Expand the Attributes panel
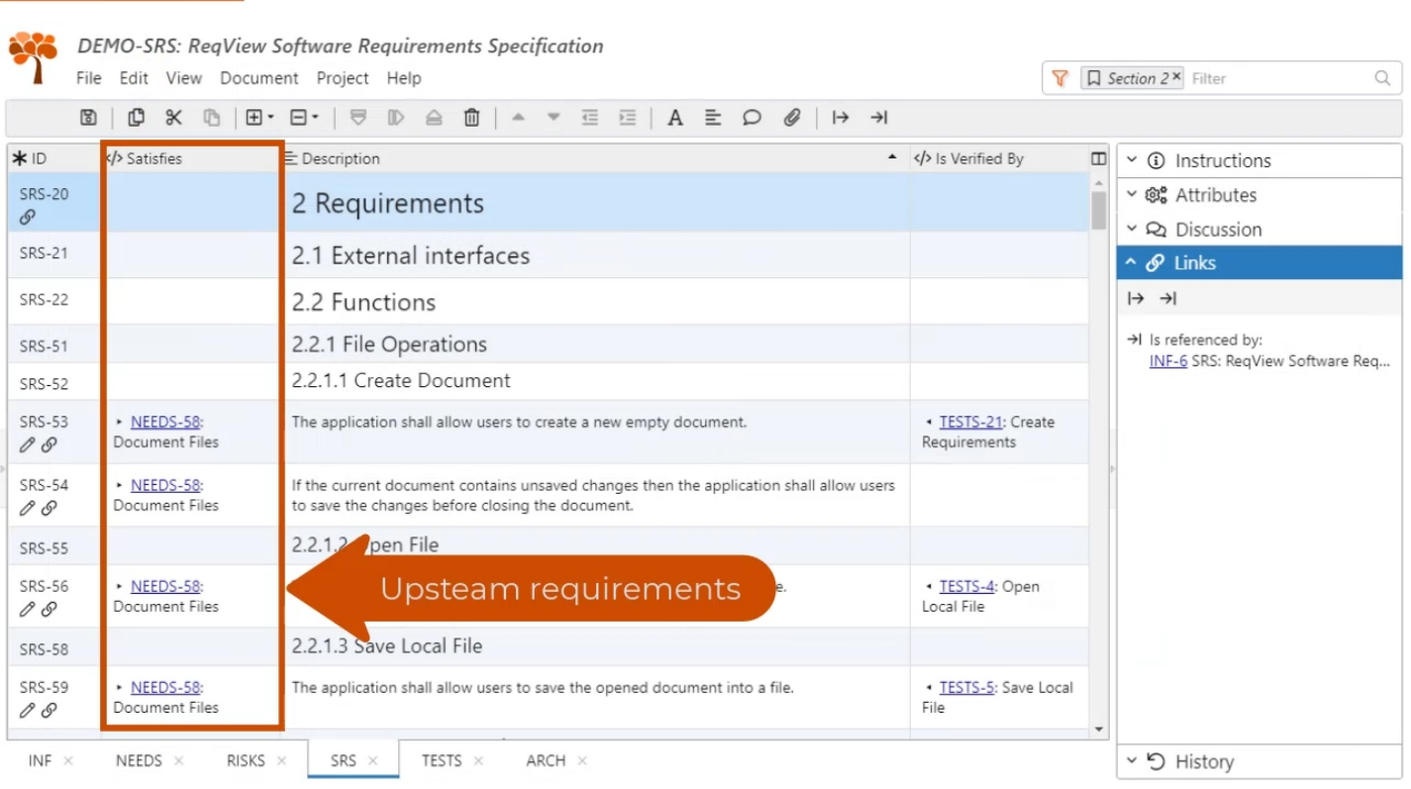Screen dimensions: 1411x789 (x=1260, y=195)
